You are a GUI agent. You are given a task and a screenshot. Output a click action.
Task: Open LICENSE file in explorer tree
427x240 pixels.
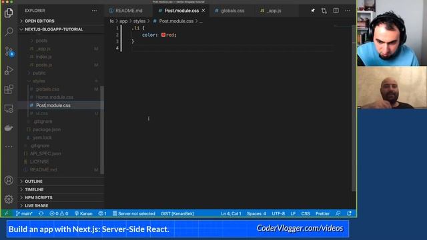pos(39,161)
